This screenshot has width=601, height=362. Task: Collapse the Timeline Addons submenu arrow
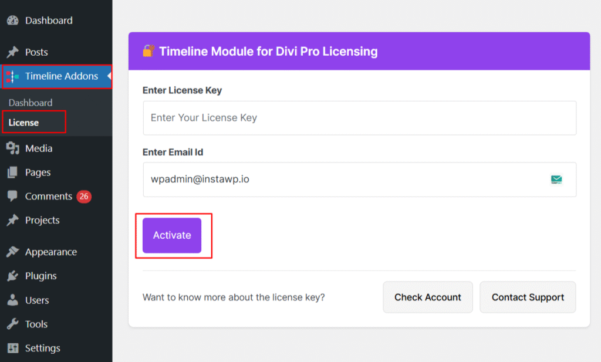pyautogui.click(x=108, y=76)
